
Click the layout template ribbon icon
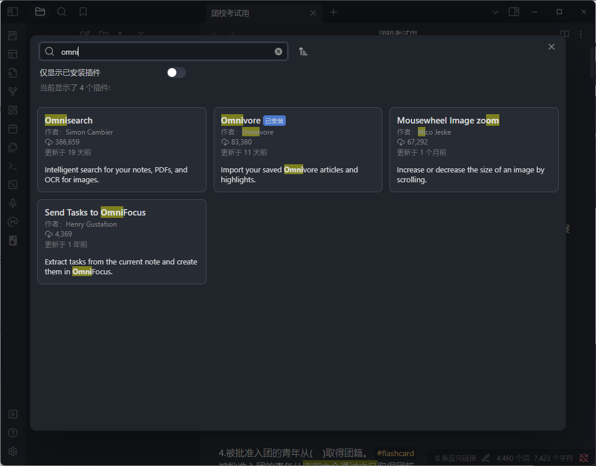[x=13, y=54]
